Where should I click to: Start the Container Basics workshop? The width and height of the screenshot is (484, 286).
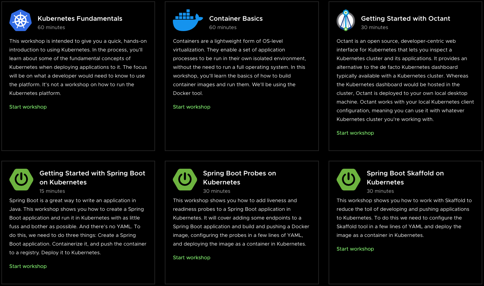(192, 107)
